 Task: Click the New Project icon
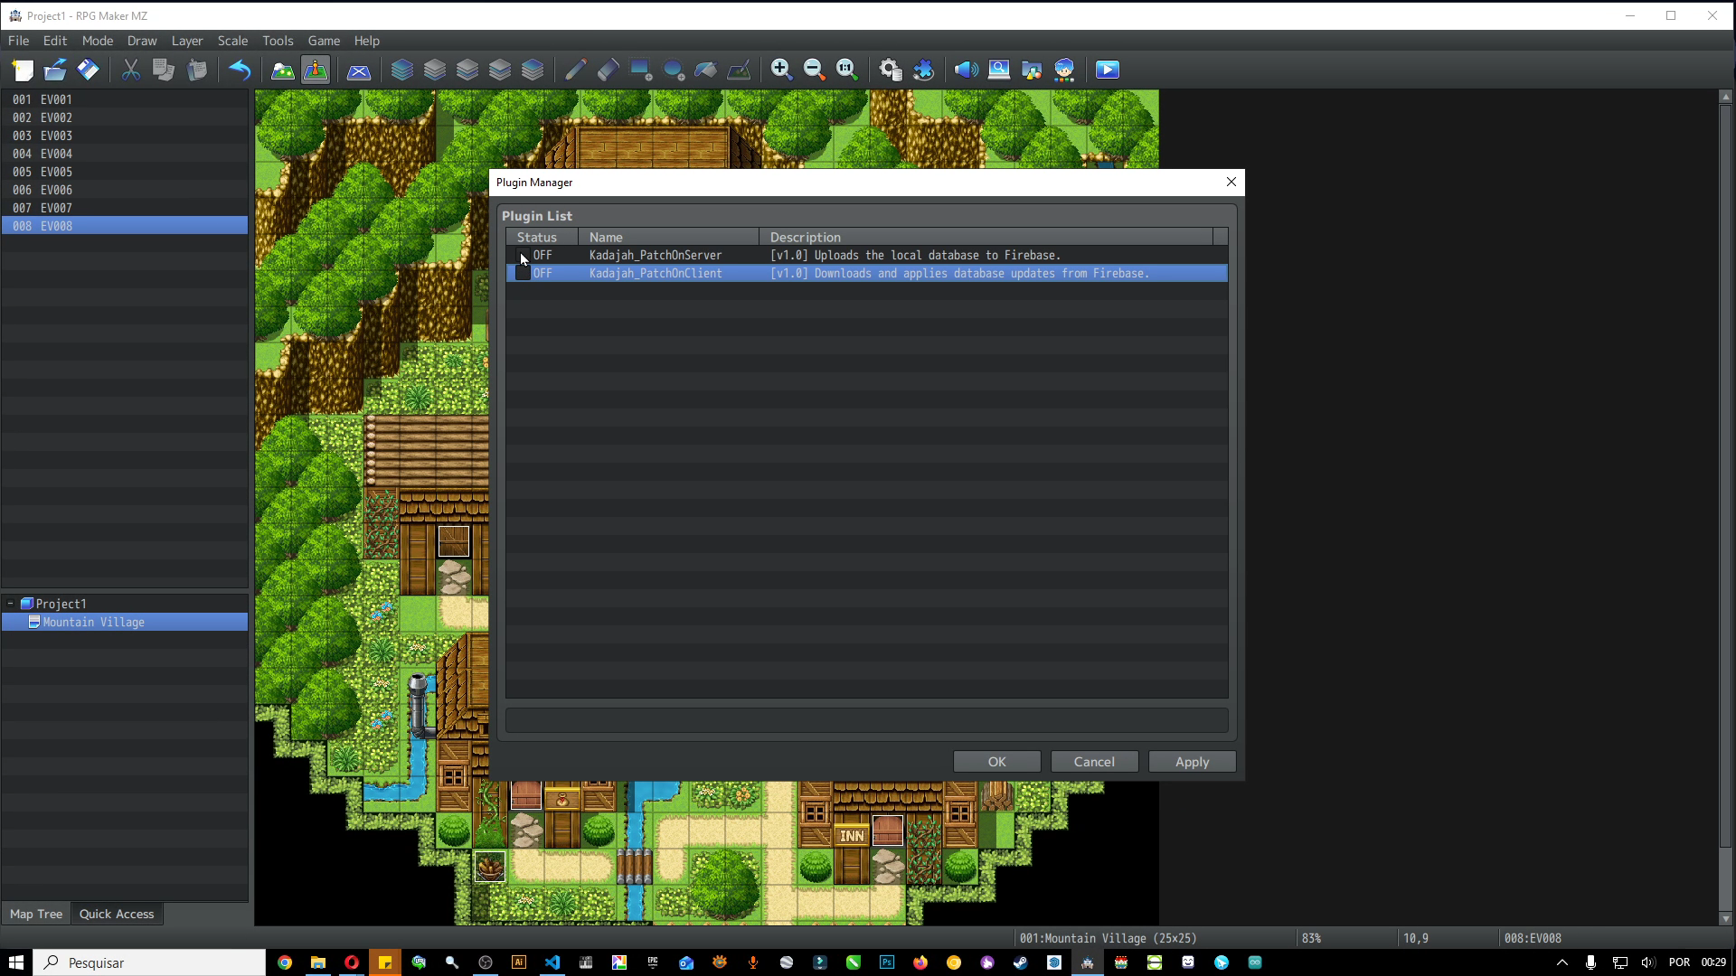[23, 70]
